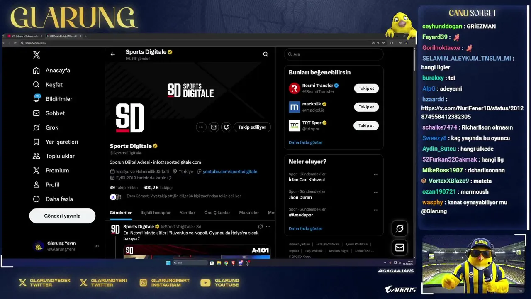The height and width of the screenshot is (299, 531).
Task: Open a new browser tab
Action: coord(86,36)
